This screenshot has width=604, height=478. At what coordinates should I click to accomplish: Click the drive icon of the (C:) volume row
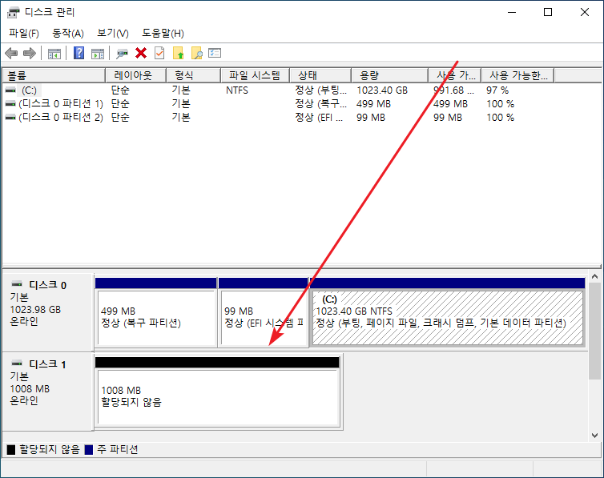click(10, 90)
